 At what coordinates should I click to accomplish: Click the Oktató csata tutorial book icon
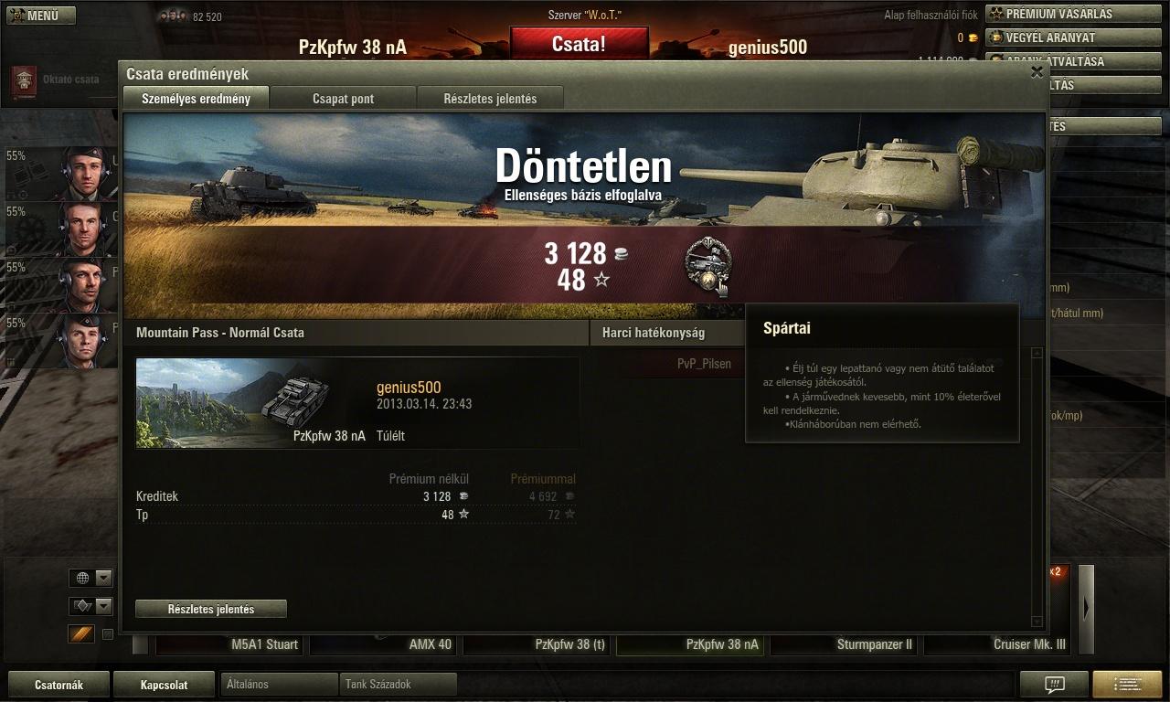tap(21, 80)
